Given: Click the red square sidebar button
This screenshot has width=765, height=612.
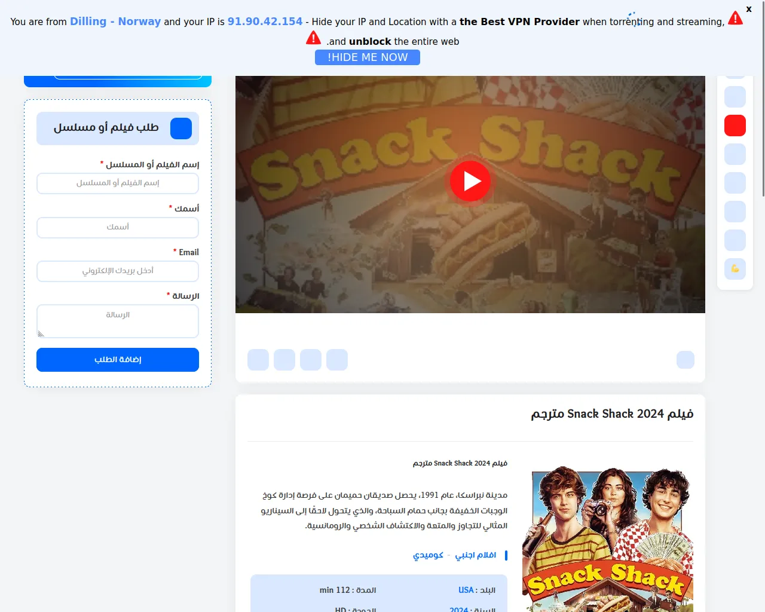Looking at the screenshot, I should (735, 126).
